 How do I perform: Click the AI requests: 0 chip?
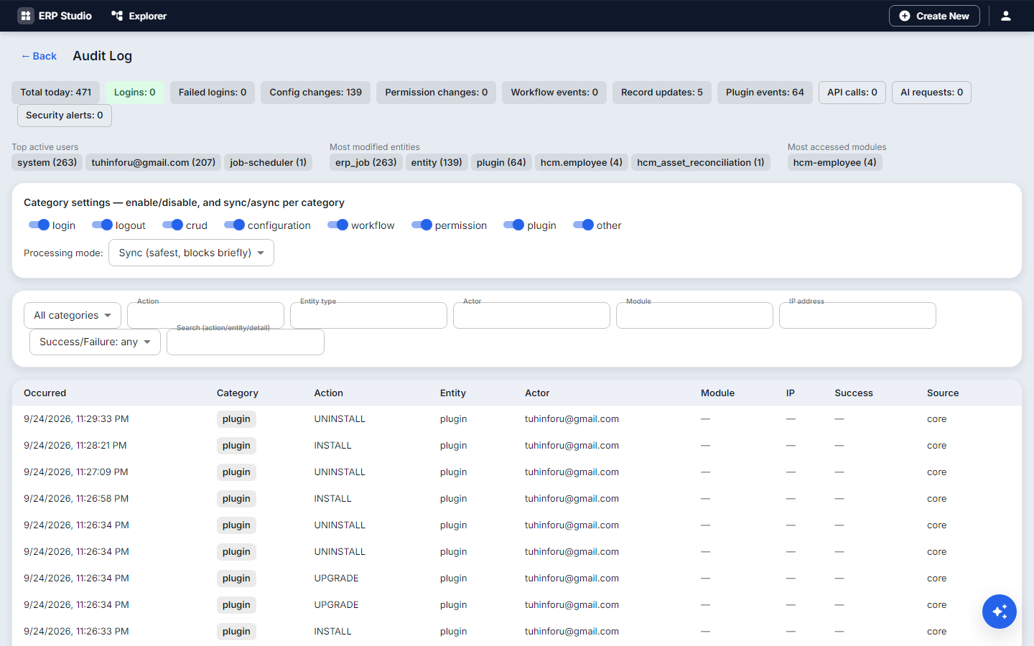pos(931,93)
